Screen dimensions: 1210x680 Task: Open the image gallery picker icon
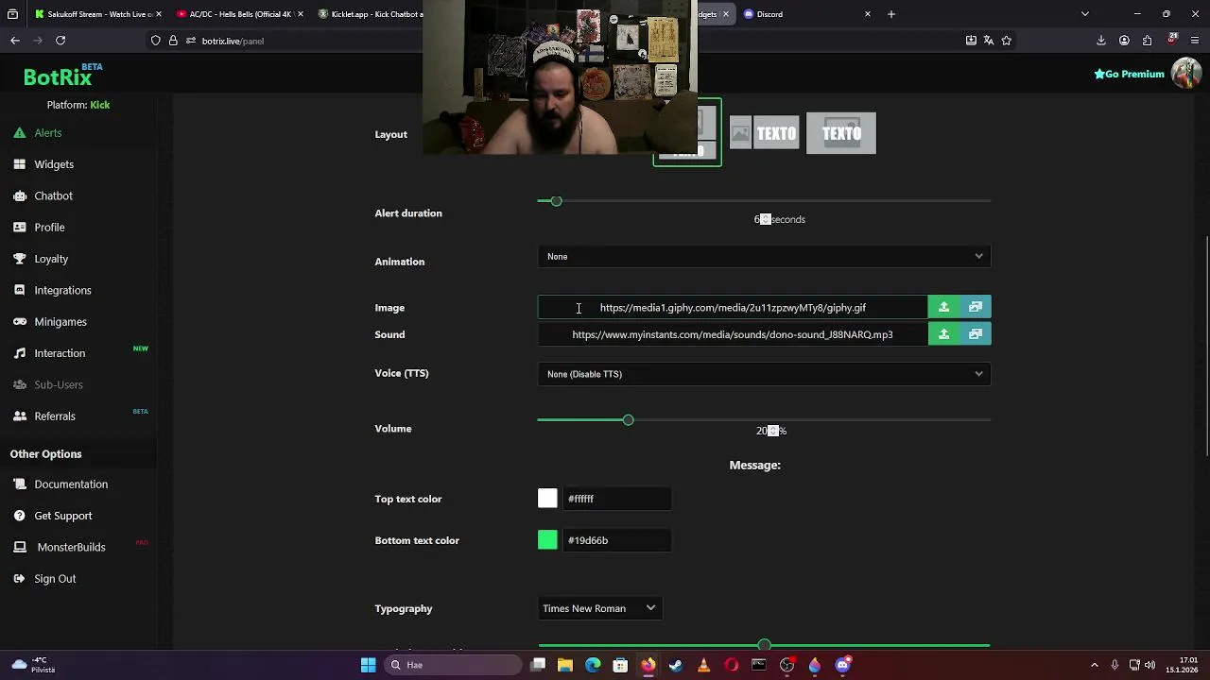tap(976, 307)
